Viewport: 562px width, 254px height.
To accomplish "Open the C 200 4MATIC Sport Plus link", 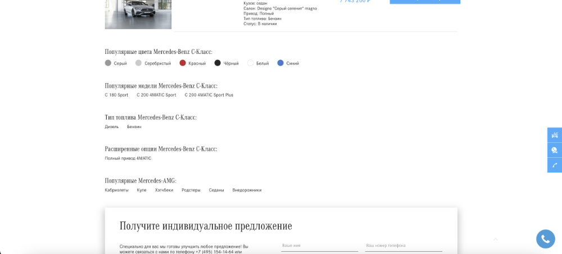I will [209, 95].
